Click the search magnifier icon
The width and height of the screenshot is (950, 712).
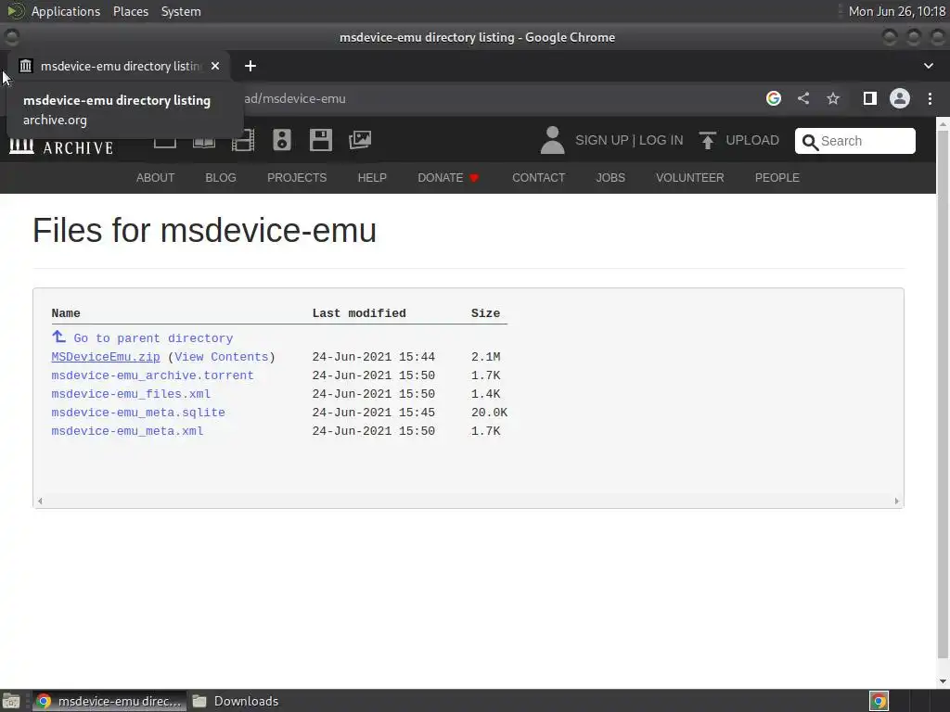(x=809, y=142)
